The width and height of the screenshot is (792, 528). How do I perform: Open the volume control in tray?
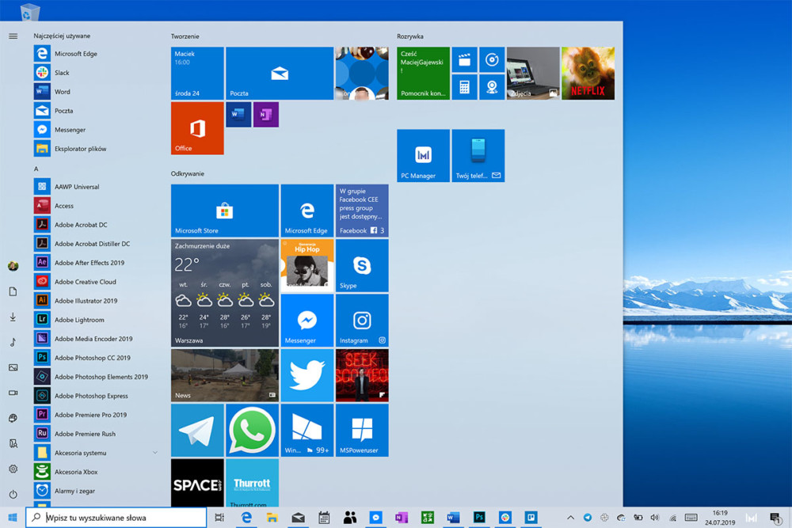click(655, 518)
